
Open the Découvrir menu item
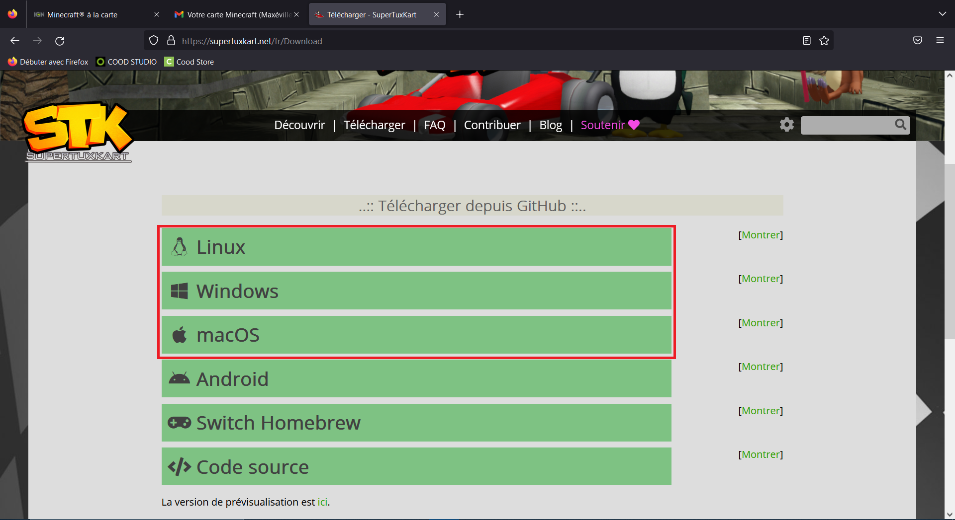pyautogui.click(x=299, y=125)
